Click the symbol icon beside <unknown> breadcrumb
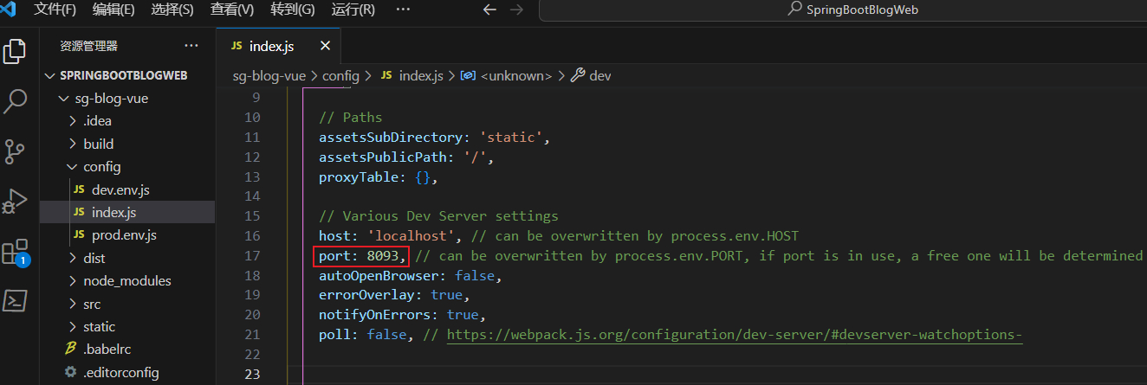This screenshot has height=385, width=1147. (x=467, y=75)
